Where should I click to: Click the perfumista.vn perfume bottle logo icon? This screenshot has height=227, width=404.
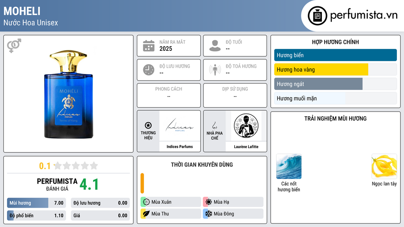[x=317, y=16]
